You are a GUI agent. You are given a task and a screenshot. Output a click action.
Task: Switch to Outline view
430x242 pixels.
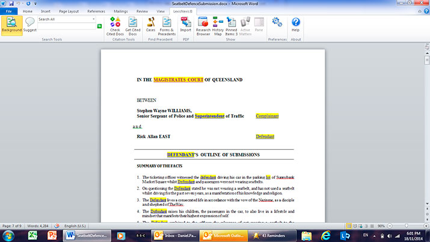[x=366, y=226]
